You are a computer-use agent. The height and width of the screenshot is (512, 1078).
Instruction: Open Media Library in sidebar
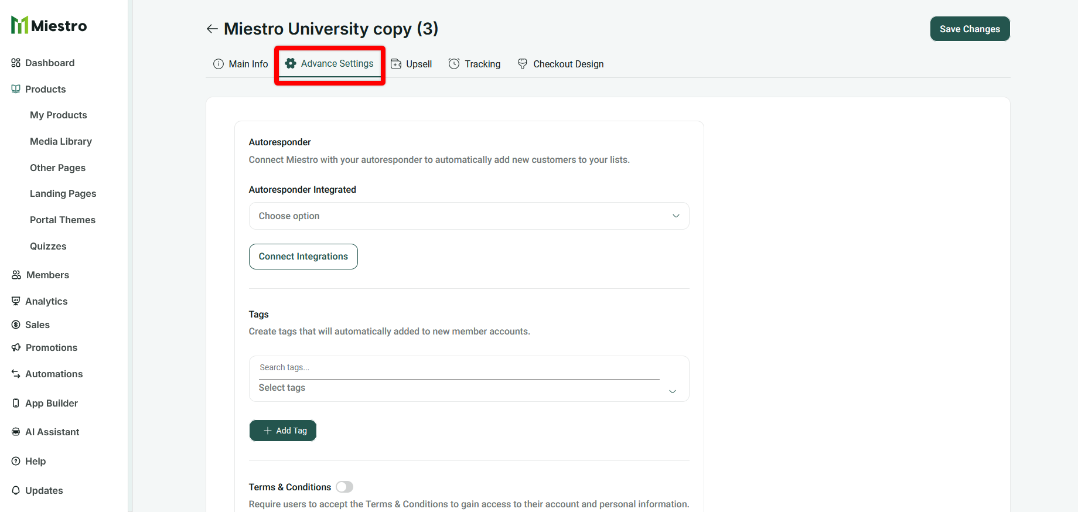(x=61, y=141)
